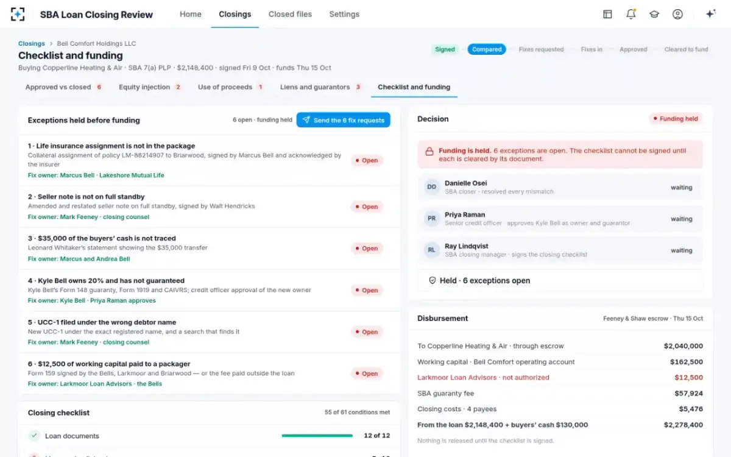Click Open status for Kyle Bell guaranty exception
The image size is (731, 457).
[367, 291]
